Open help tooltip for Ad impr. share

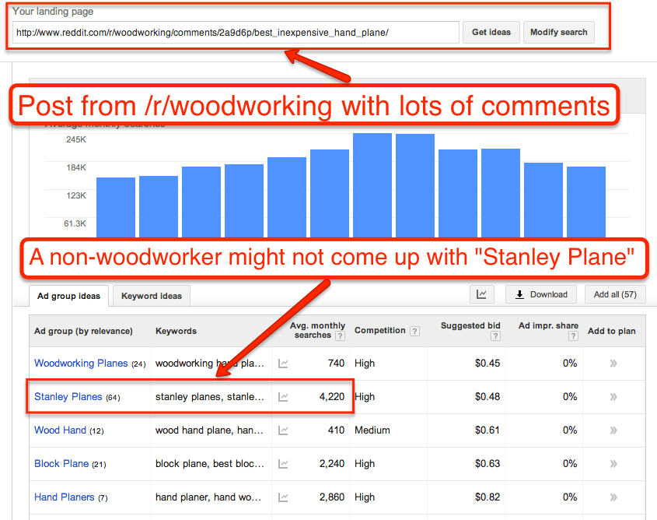[572, 336]
